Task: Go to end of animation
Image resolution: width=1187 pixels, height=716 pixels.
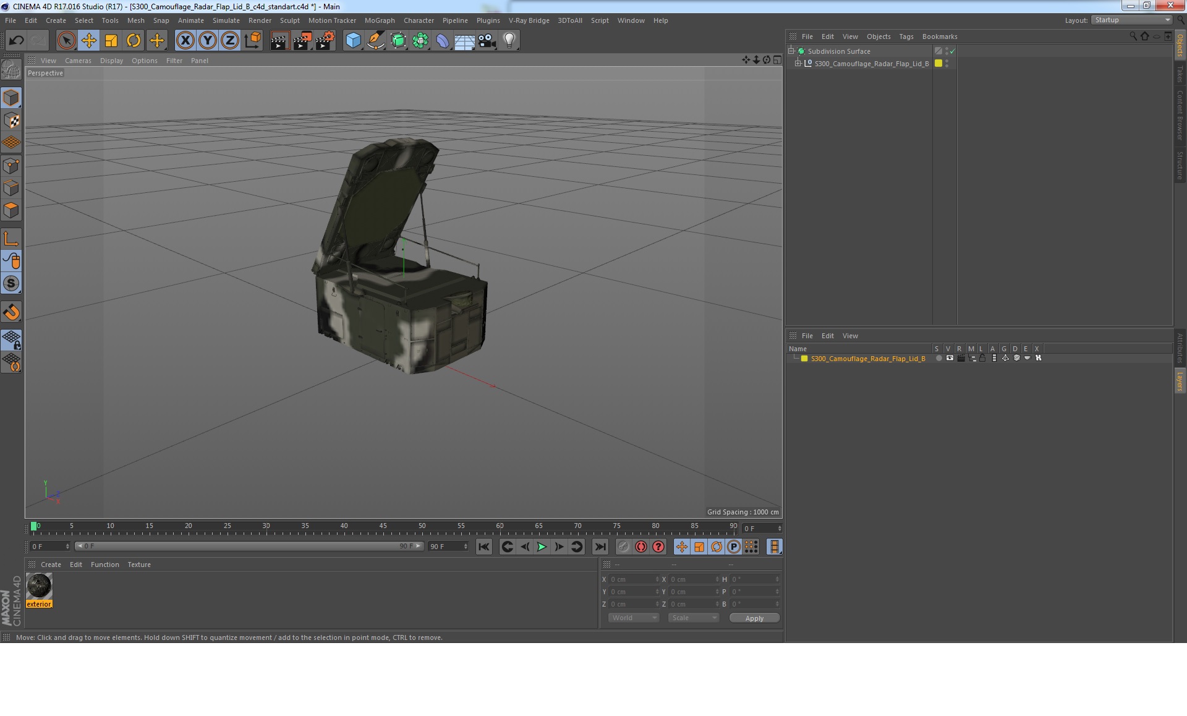Action: (600, 547)
